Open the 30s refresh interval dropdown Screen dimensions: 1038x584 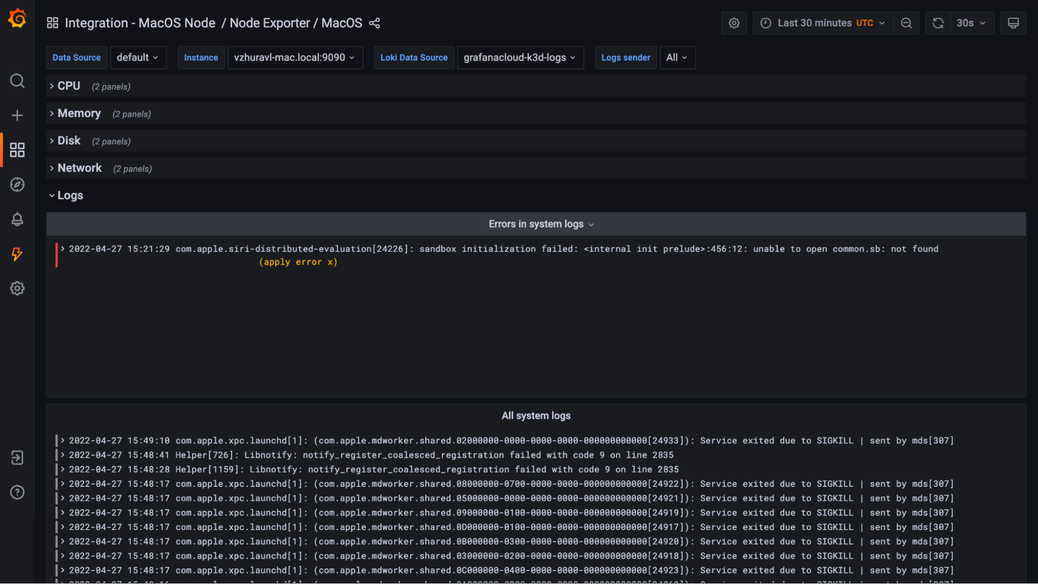click(971, 23)
